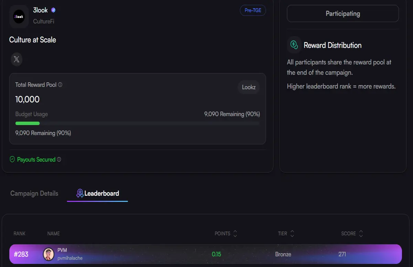Viewport: 413px width, 267px height.
Task: Click info icon beside Payouts Secured
Action: (x=59, y=160)
